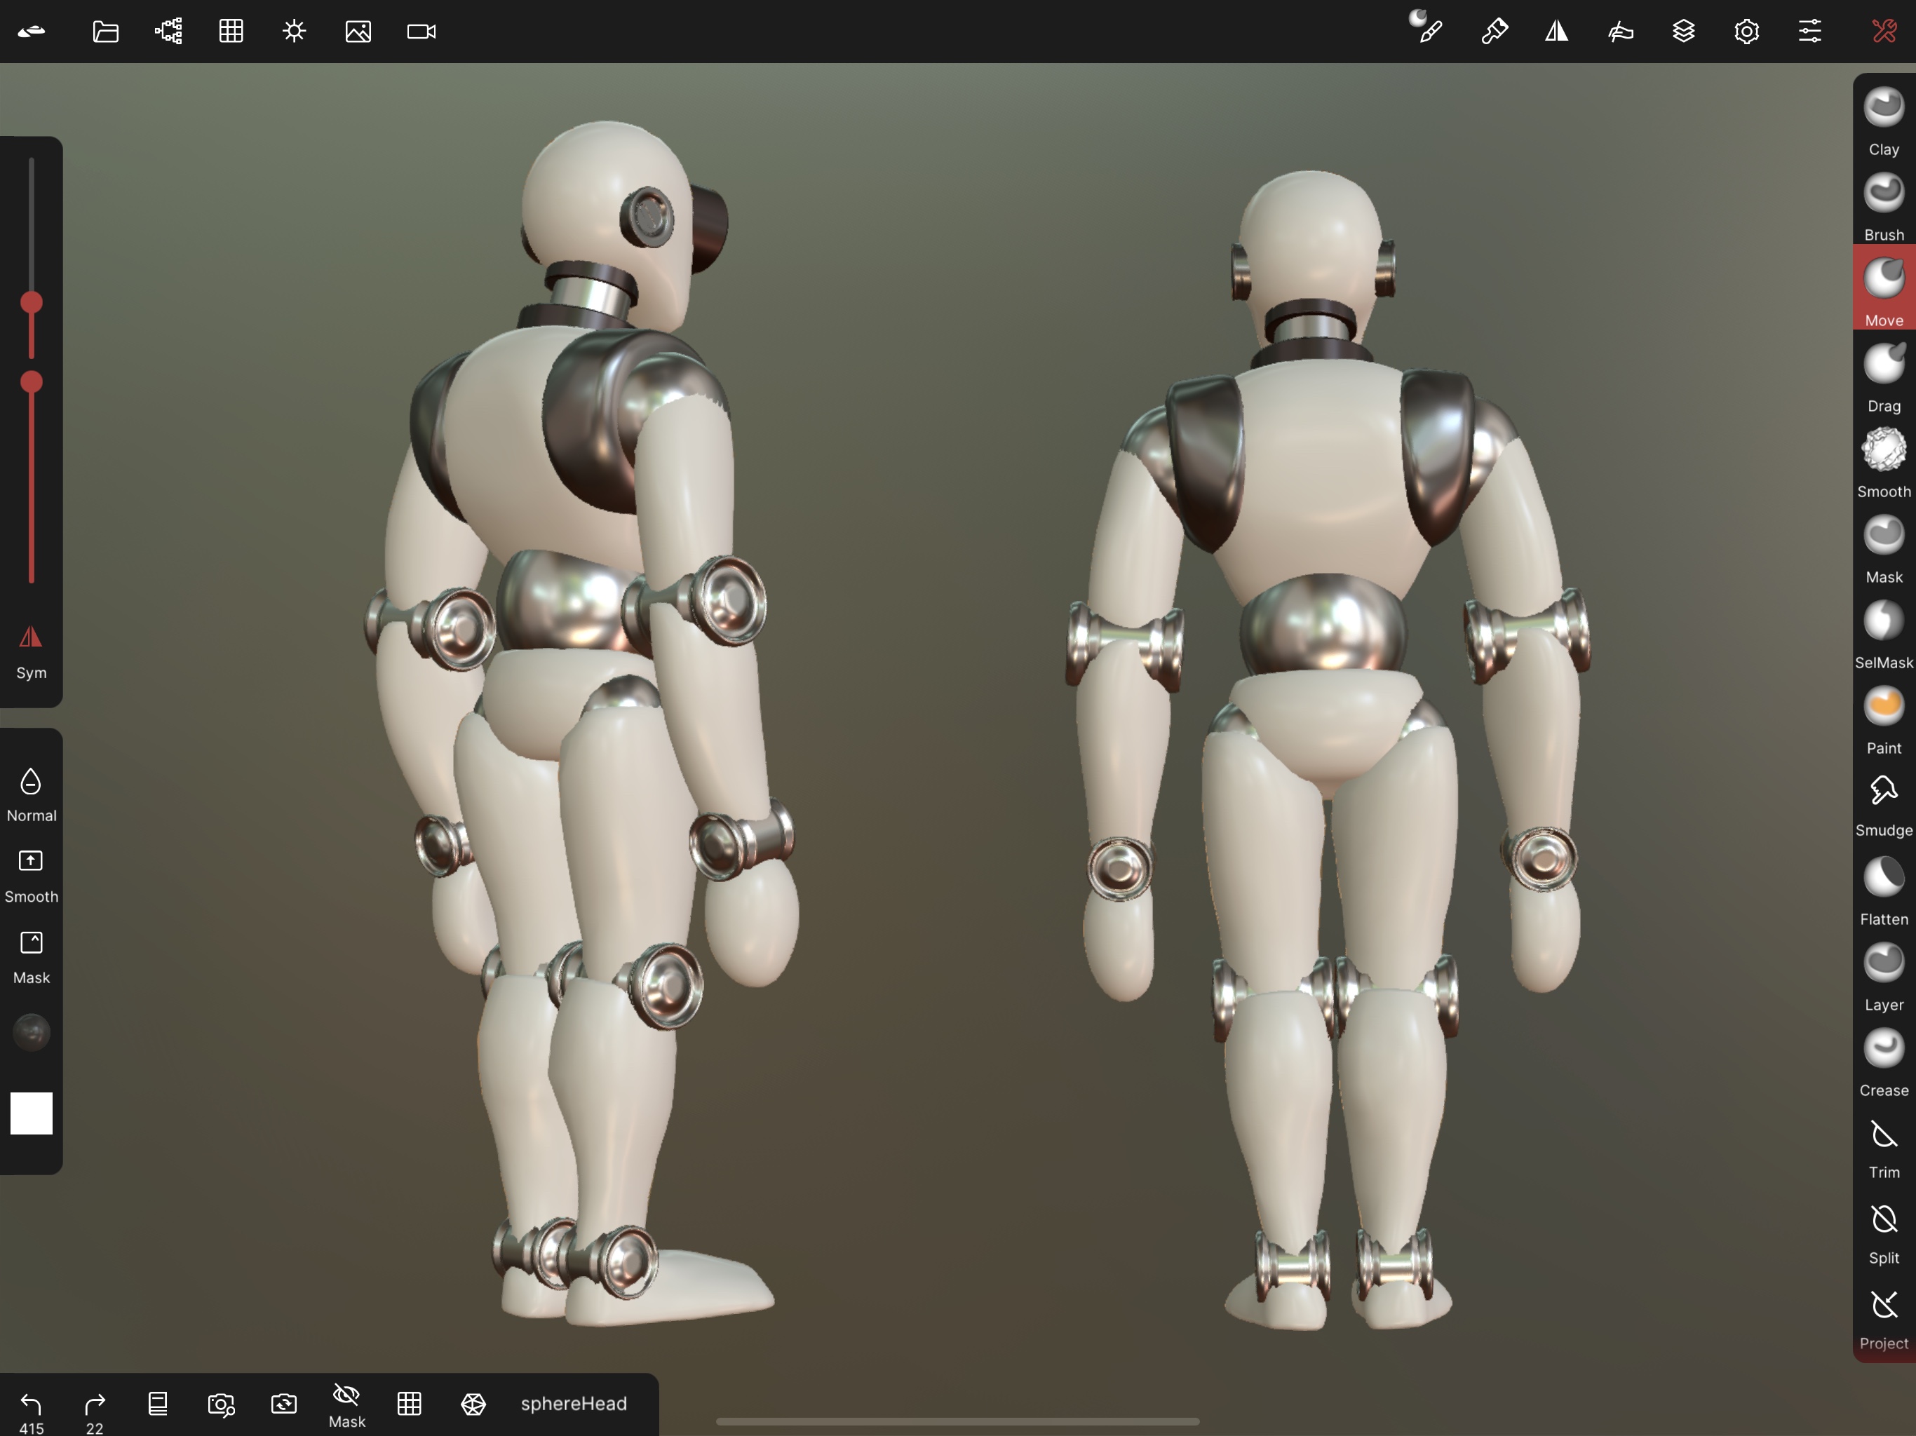This screenshot has width=1916, height=1436.
Task: Toggle mask visibility in bottom bar
Action: 346,1404
